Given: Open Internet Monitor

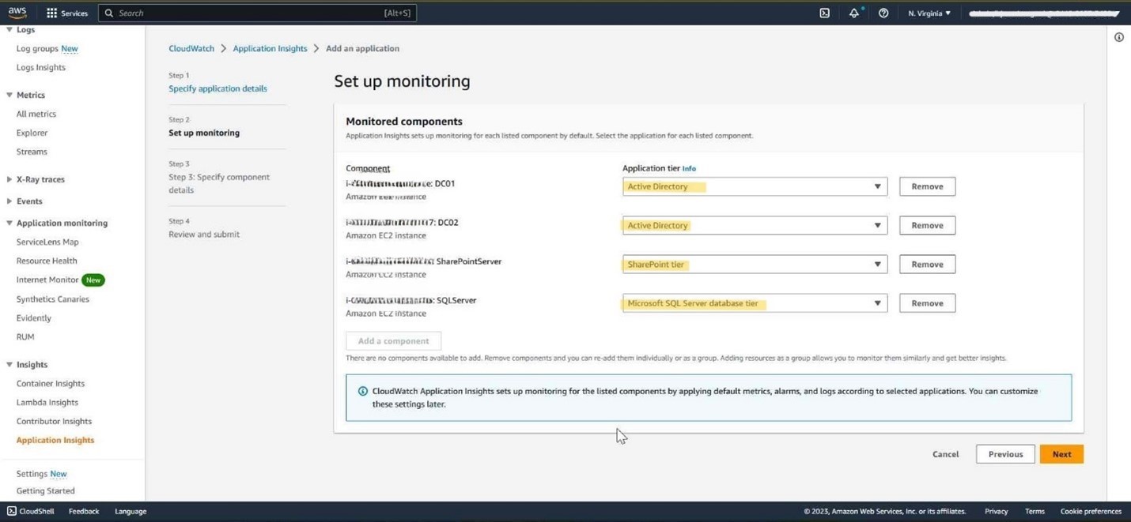Looking at the screenshot, I should (47, 280).
